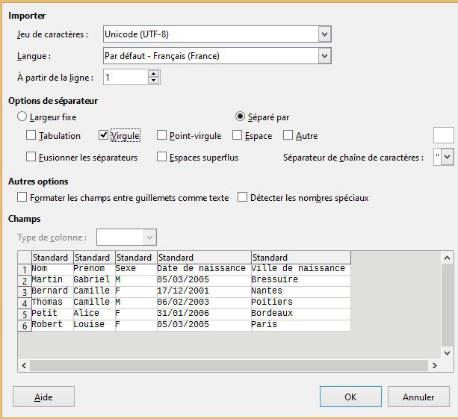Open the string delimiter dropdown

point(448,157)
